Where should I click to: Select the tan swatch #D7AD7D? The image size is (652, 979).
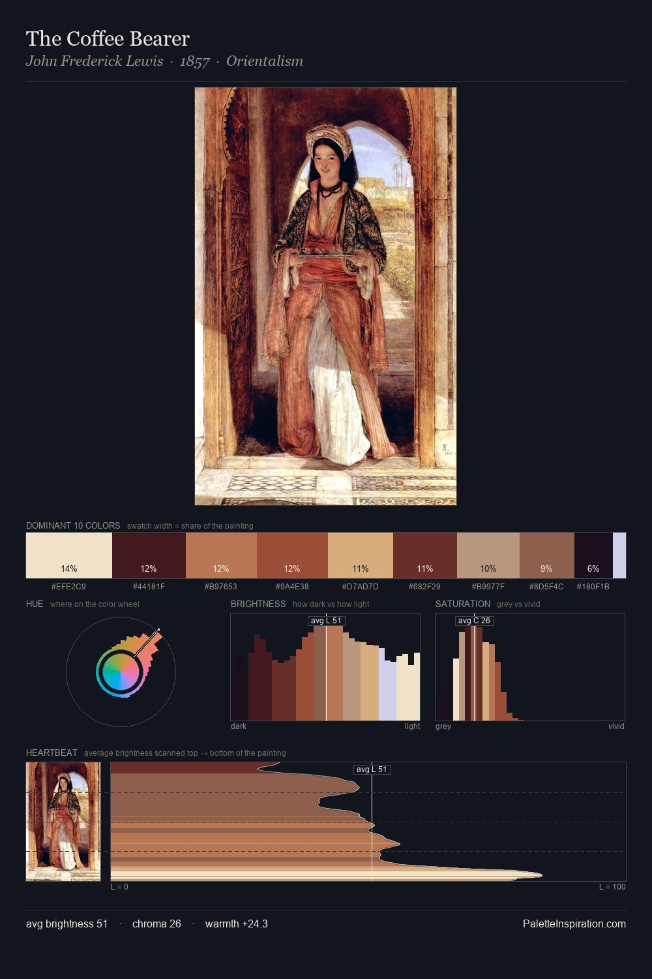pos(361,555)
